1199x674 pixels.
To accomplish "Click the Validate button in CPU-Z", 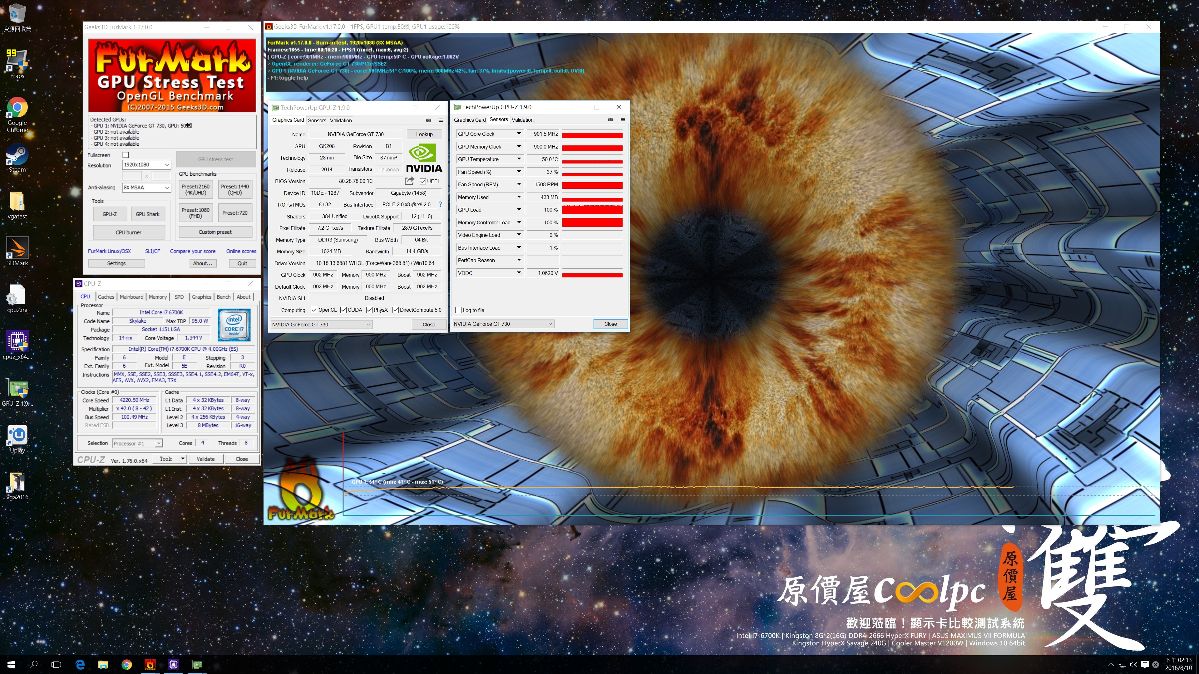I will point(206,459).
